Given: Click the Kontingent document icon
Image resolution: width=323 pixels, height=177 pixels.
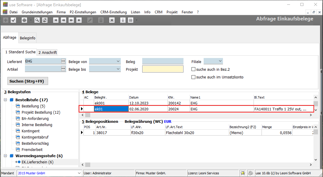Looking at the screenshot, I should pyautogui.click(x=18, y=131).
